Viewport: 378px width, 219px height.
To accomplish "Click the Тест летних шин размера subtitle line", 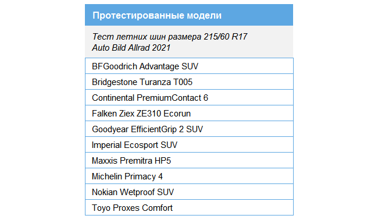I will (x=170, y=37).
